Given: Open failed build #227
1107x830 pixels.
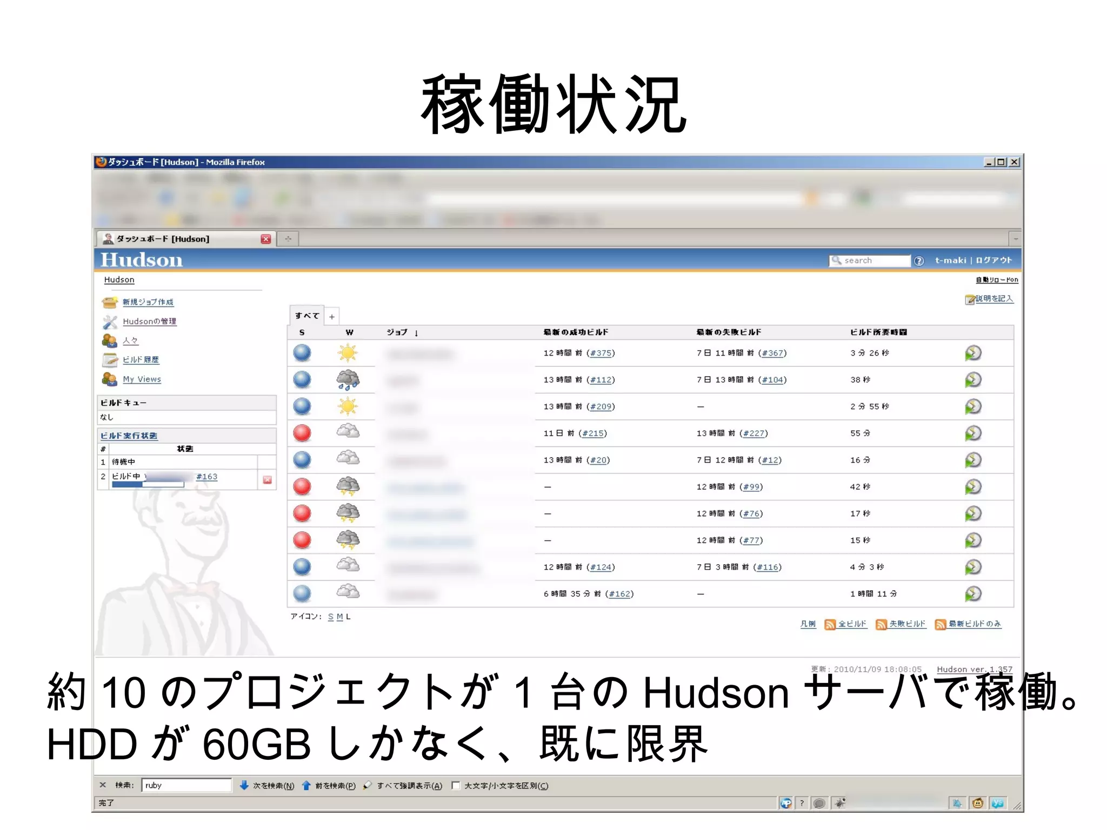Looking at the screenshot, I should 753,433.
